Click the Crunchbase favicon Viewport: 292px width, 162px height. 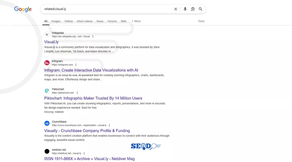click(47, 123)
